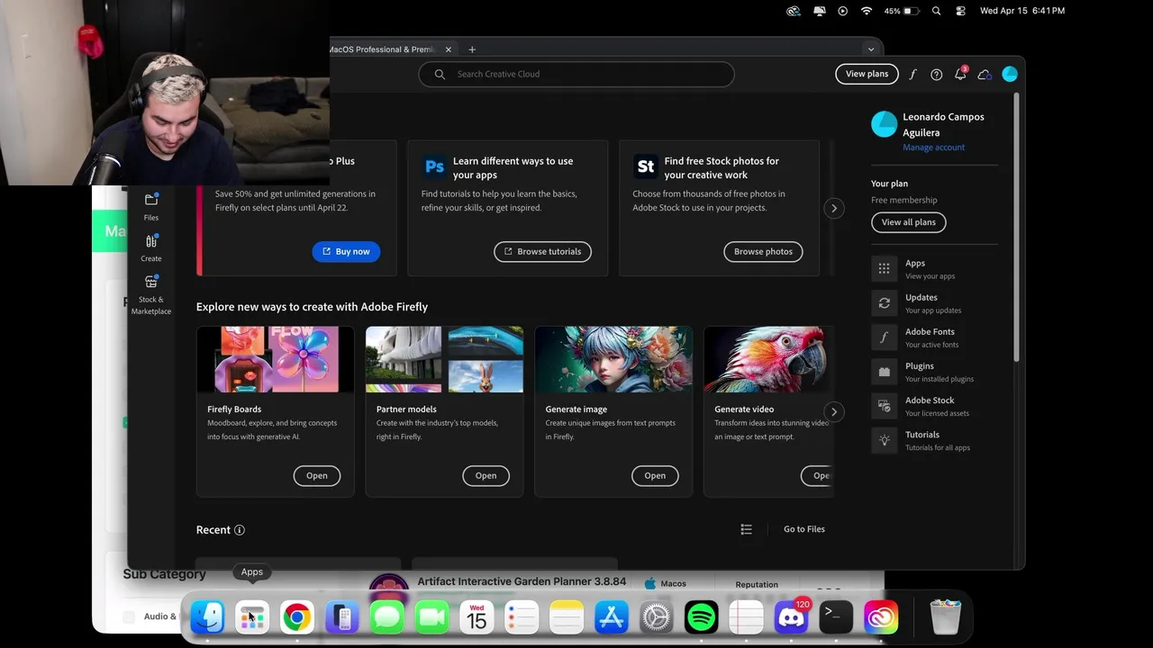Screen dimensions: 1153x648
Task: Select the MacOS Professional & Premium browser tab
Action: [x=382, y=49]
